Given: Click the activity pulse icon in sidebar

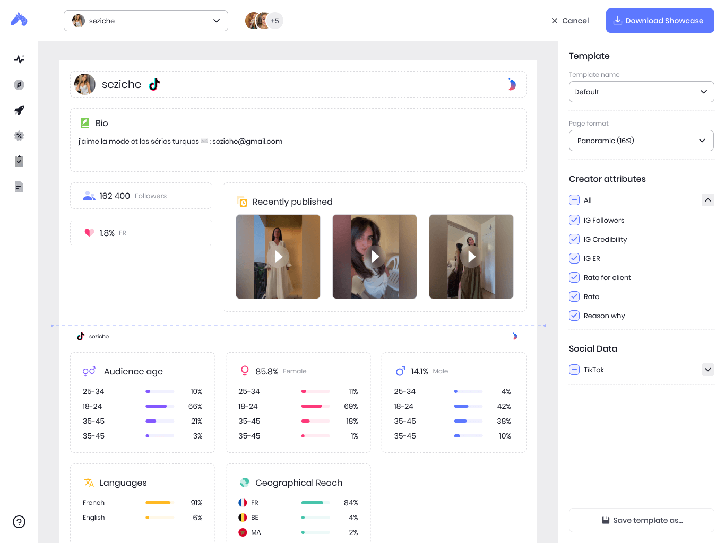Looking at the screenshot, I should pos(19,59).
